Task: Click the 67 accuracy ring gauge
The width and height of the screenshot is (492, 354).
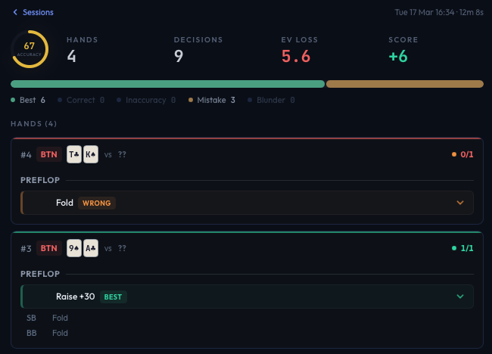Action: 30,49
